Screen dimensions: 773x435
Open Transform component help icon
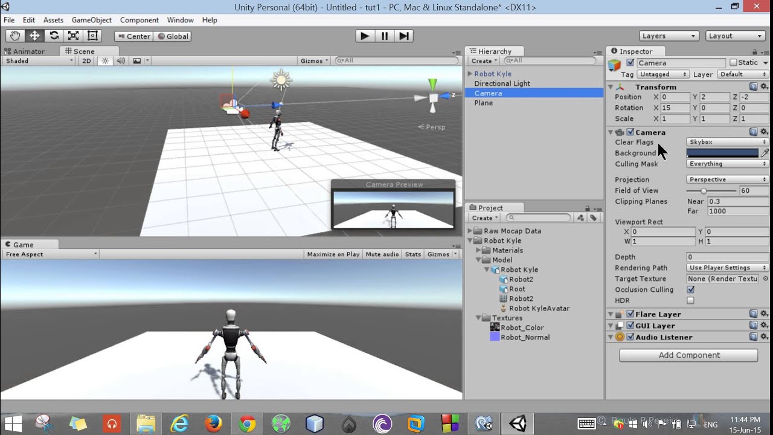(753, 86)
